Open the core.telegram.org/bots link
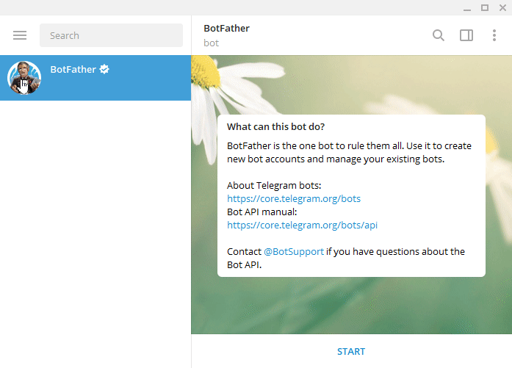512x368 pixels. tap(294, 198)
